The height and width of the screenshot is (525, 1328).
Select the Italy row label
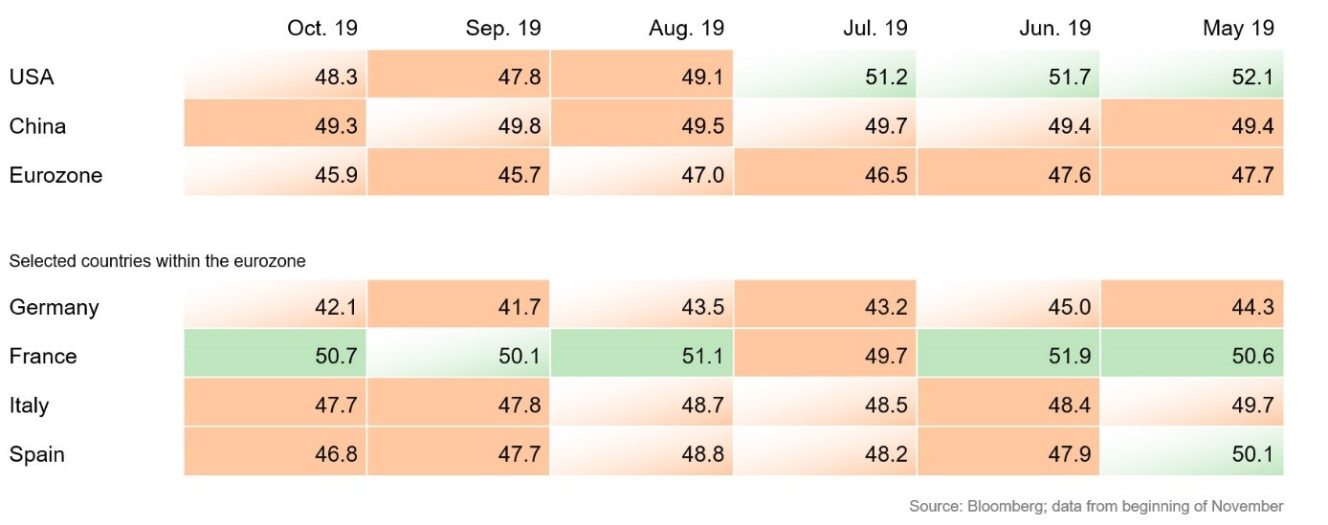29,405
